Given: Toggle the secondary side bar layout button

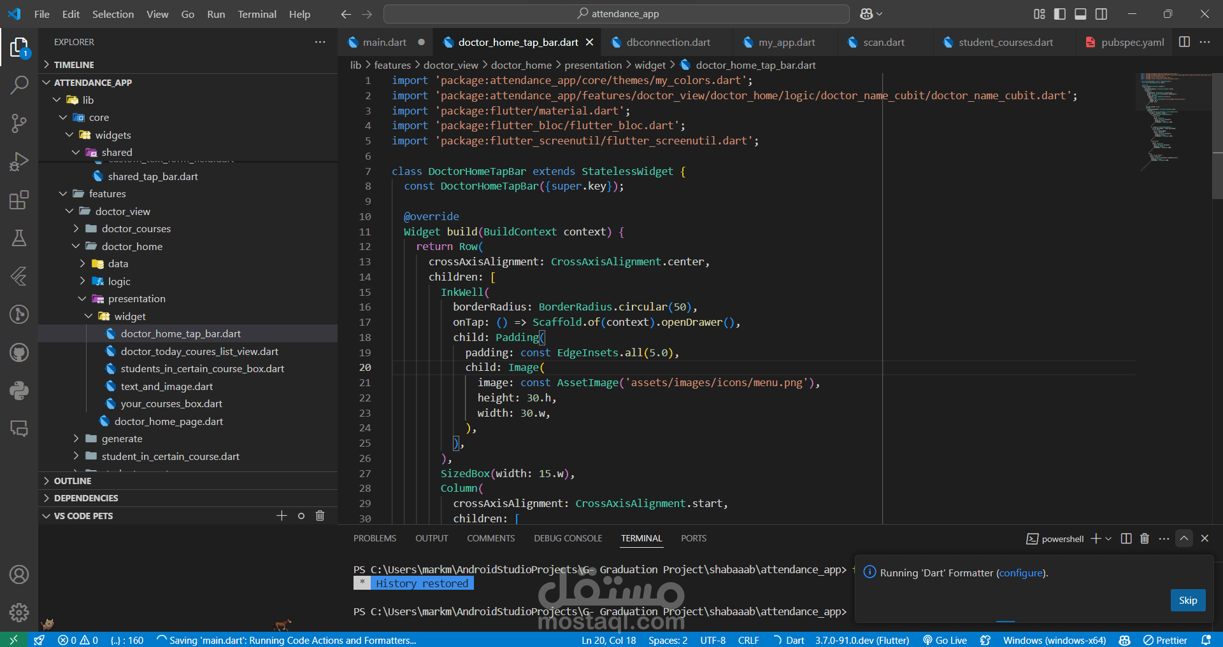Looking at the screenshot, I should pos(1101,14).
